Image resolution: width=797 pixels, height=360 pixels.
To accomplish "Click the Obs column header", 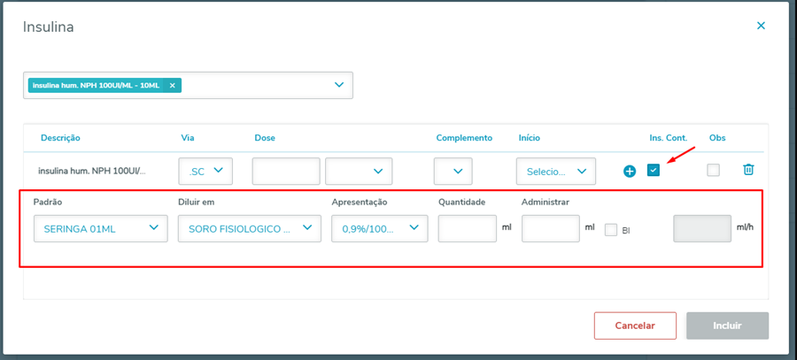I will [717, 138].
